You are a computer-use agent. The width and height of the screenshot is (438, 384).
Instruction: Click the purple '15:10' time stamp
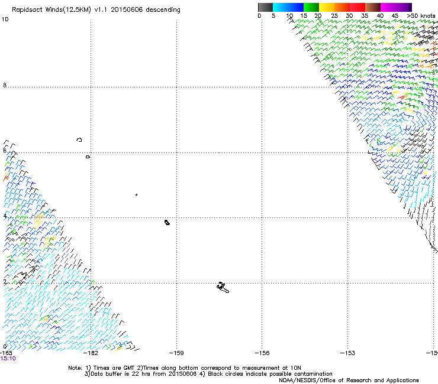[x=8, y=359]
